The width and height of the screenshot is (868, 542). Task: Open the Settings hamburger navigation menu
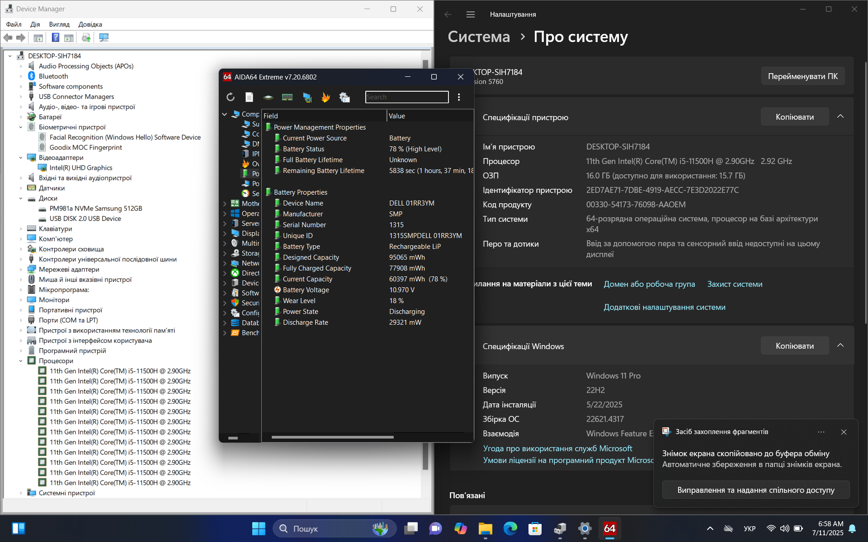pyautogui.click(x=471, y=14)
